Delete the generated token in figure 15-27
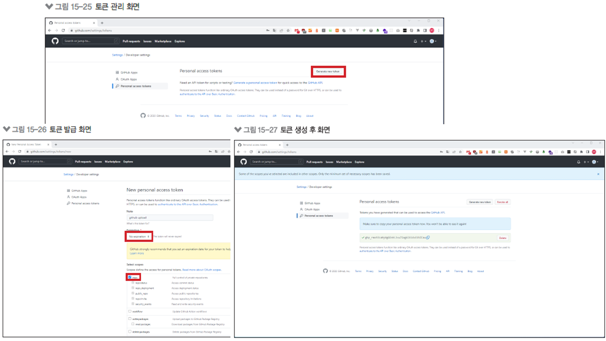 [x=503, y=238]
